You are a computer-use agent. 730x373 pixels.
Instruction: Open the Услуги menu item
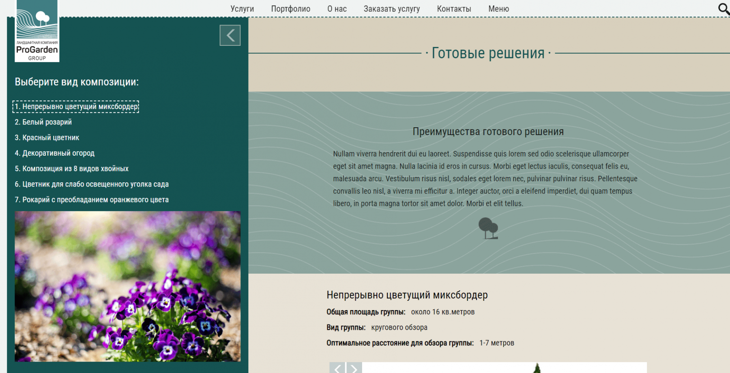[x=242, y=9]
